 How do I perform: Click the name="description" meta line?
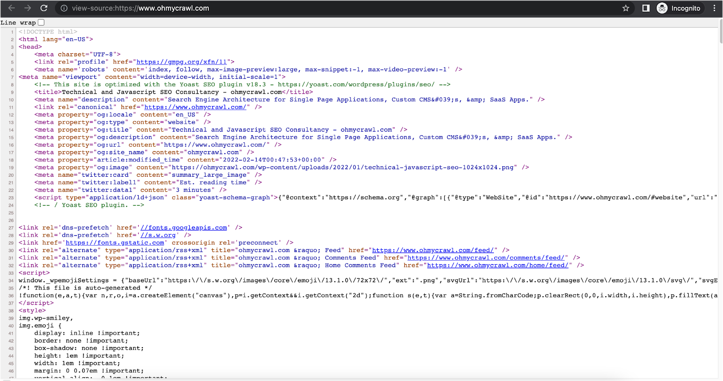(x=290, y=100)
